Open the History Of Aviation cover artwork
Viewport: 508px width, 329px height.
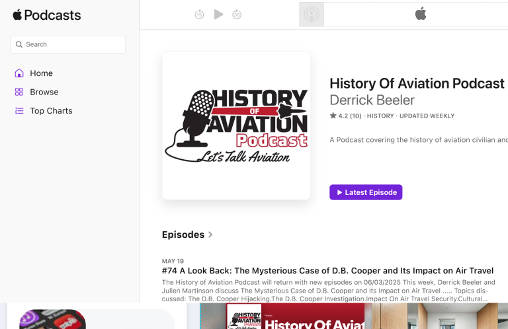[x=236, y=126]
